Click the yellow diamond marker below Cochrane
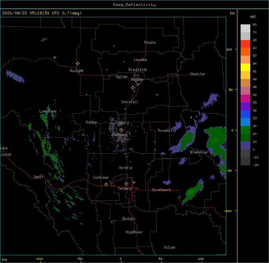This screenshot has width=269, height=263. click(106, 184)
